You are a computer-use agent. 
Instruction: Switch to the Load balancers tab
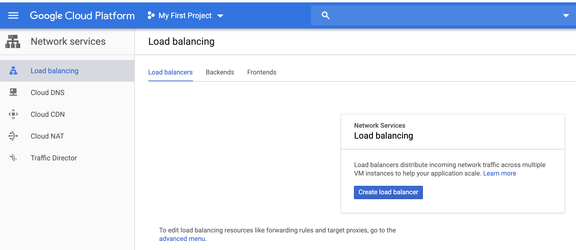(x=170, y=72)
